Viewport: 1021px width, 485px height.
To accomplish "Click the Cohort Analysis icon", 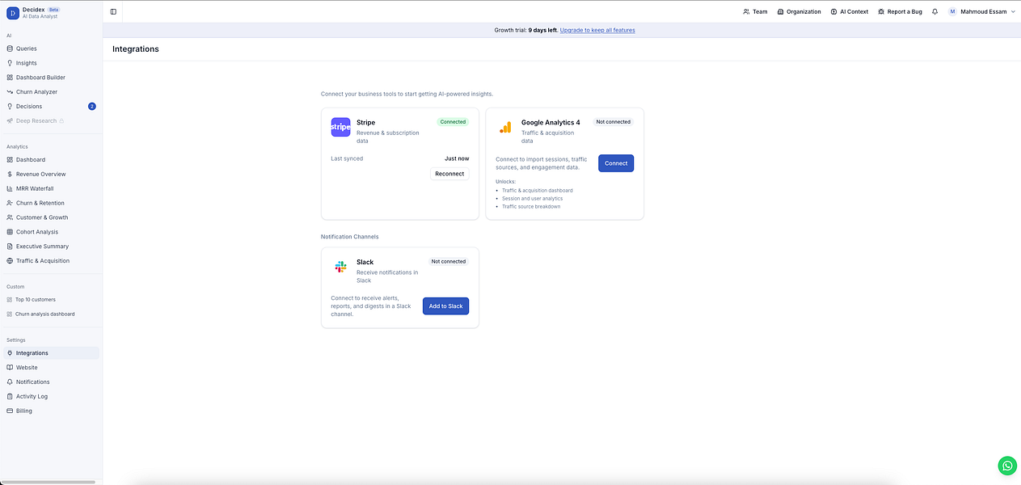I will pos(10,232).
